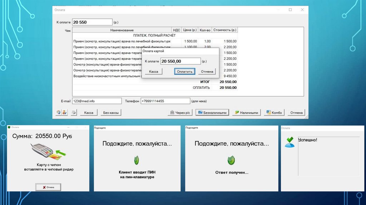
Task: Pay by bank transfer via Через р/с
Action: (x=180, y=112)
